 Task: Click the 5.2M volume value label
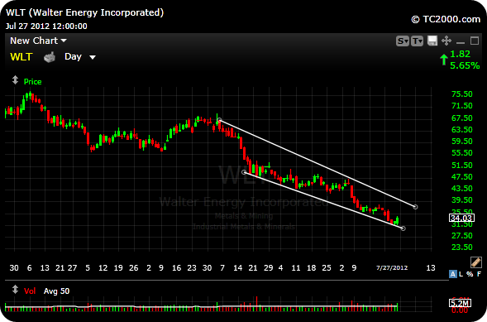tap(460, 303)
